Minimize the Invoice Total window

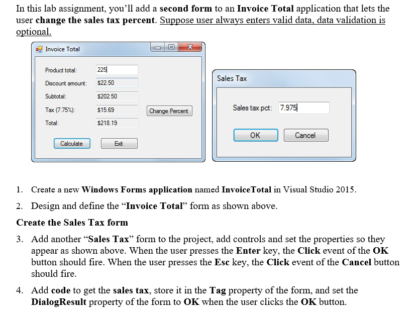point(158,47)
